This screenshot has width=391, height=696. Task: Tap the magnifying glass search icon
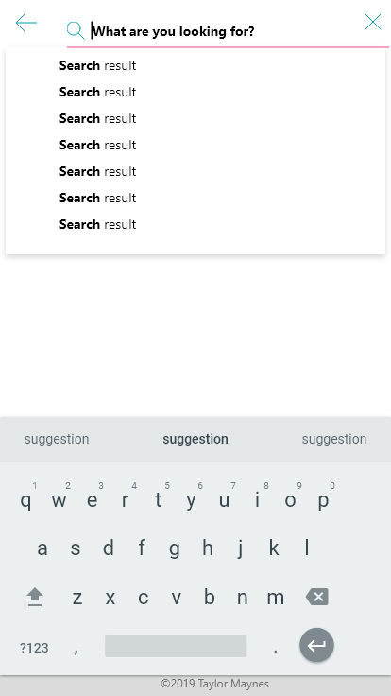pyautogui.click(x=76, y=30)
